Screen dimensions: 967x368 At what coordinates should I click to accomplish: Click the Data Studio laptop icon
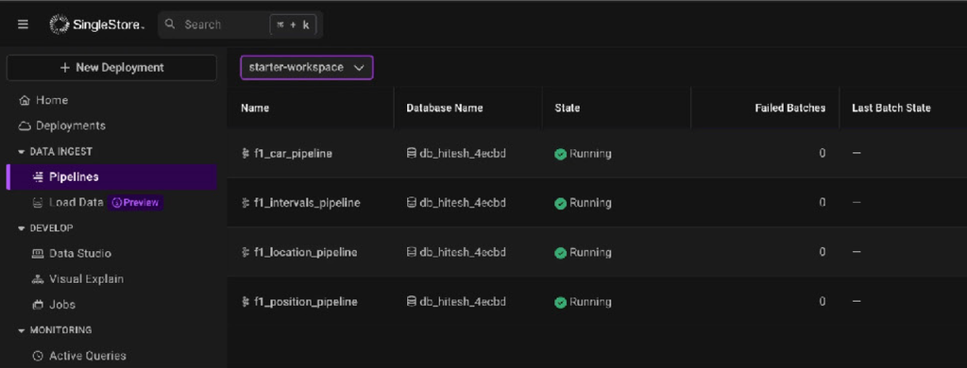pos(38,253)
